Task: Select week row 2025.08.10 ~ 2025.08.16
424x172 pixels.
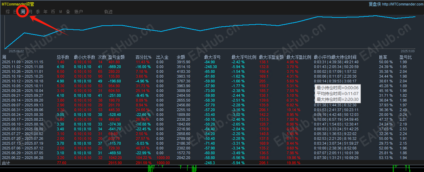Action: pos(212,124)
